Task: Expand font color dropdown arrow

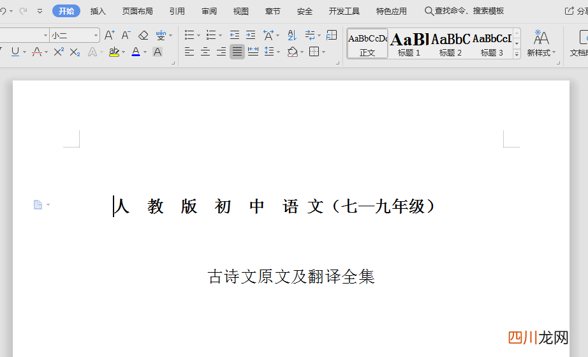Action: tap(145, 52)
